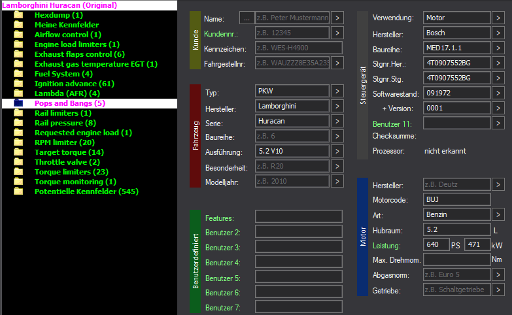Select Lamborghini Huracan (Original) root node
This screenshot has width=512, height=315.
tap(60, 5)
